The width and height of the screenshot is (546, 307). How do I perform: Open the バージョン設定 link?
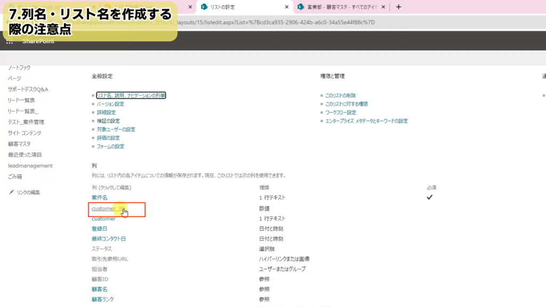110,104
